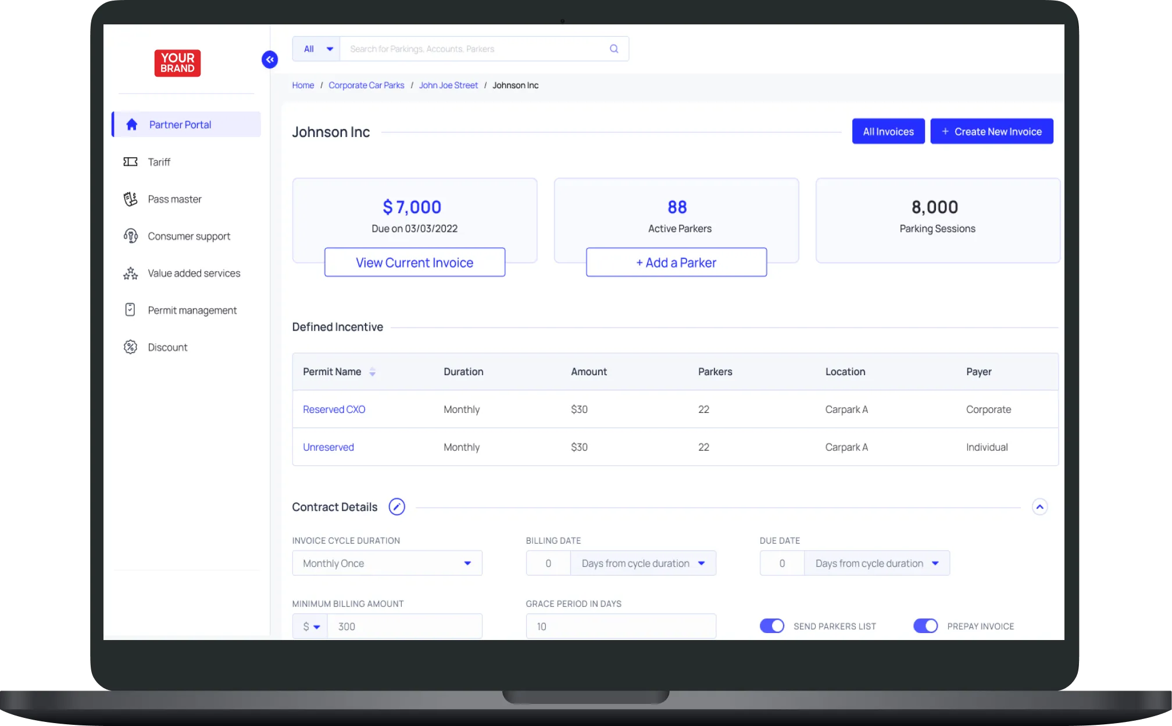Click the Discount percent badge icon

tap(131, 347)
